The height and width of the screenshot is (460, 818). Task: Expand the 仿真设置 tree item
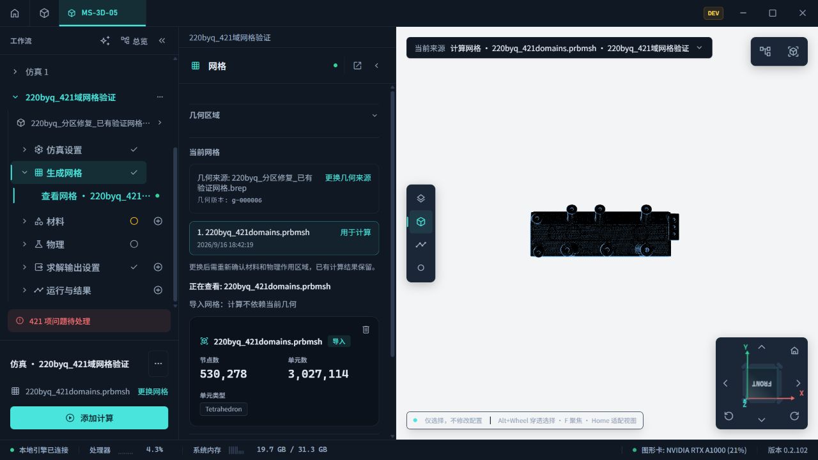[24, 149]
